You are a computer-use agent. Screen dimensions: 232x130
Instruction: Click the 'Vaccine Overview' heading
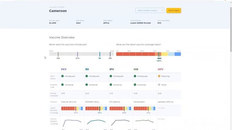pyautogui.click(x=62, y=38)
